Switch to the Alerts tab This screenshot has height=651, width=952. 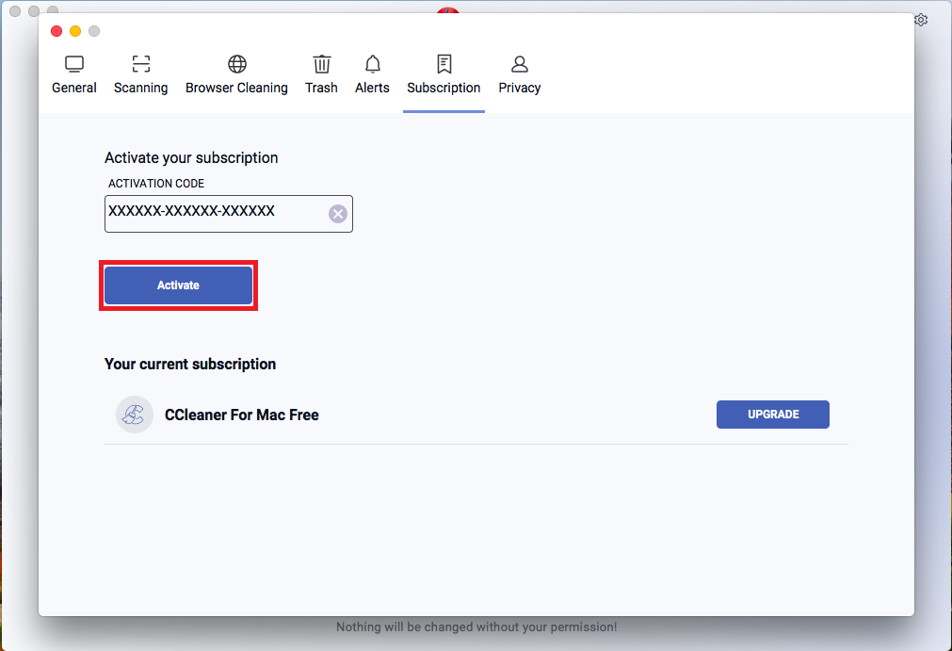click(372, 88)
